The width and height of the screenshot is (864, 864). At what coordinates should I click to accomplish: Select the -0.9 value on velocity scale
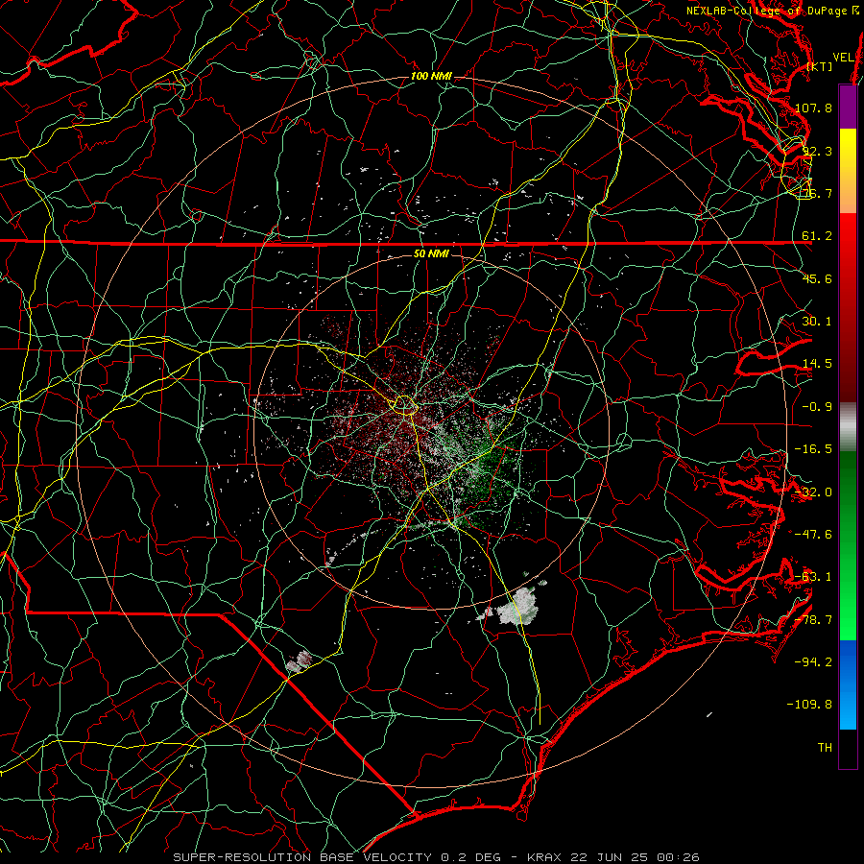click(817, 407)
